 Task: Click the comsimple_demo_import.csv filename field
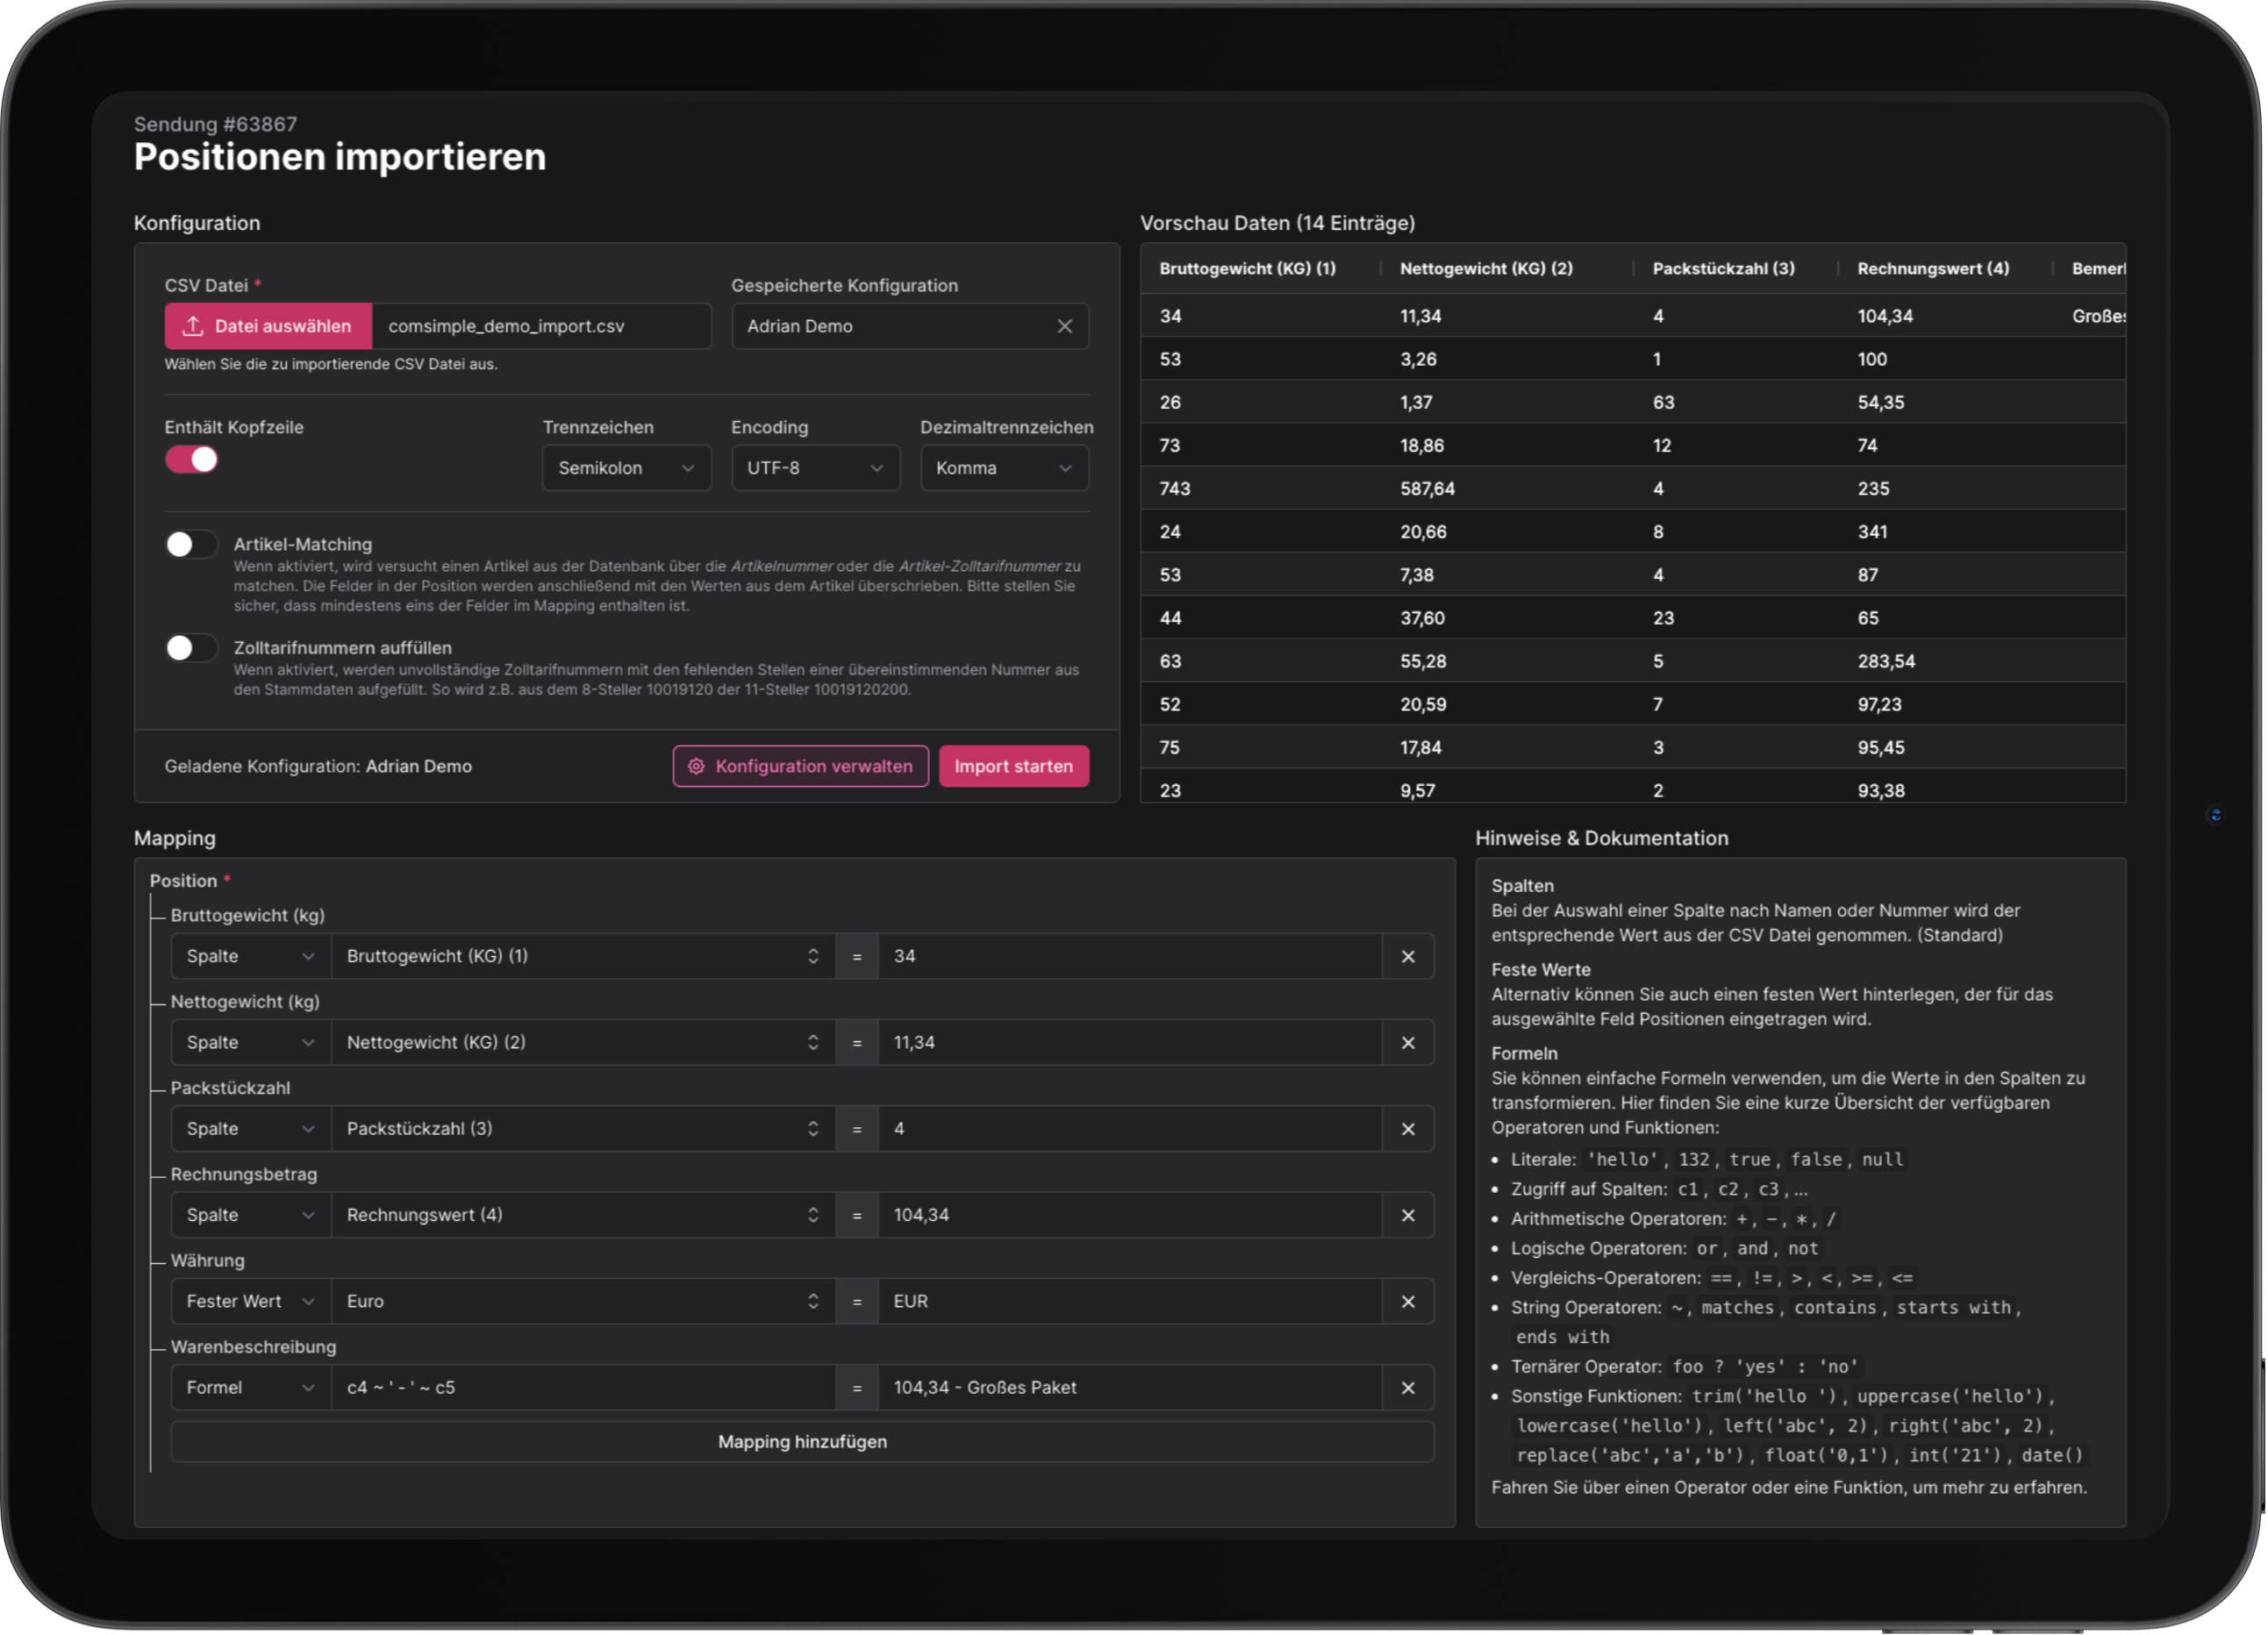(542, 326)
